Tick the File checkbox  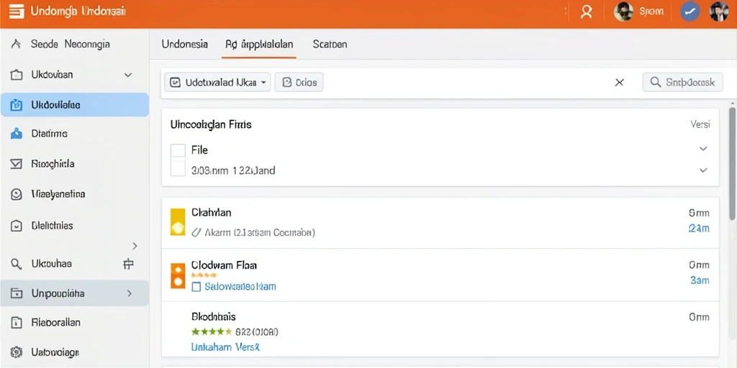coord(178,151)
